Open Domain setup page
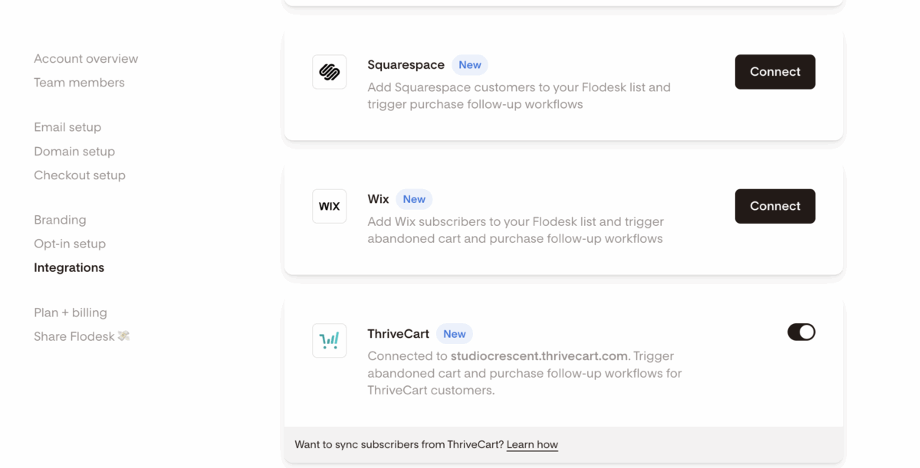The image size is (920, 468). click(x=74, y=152)
